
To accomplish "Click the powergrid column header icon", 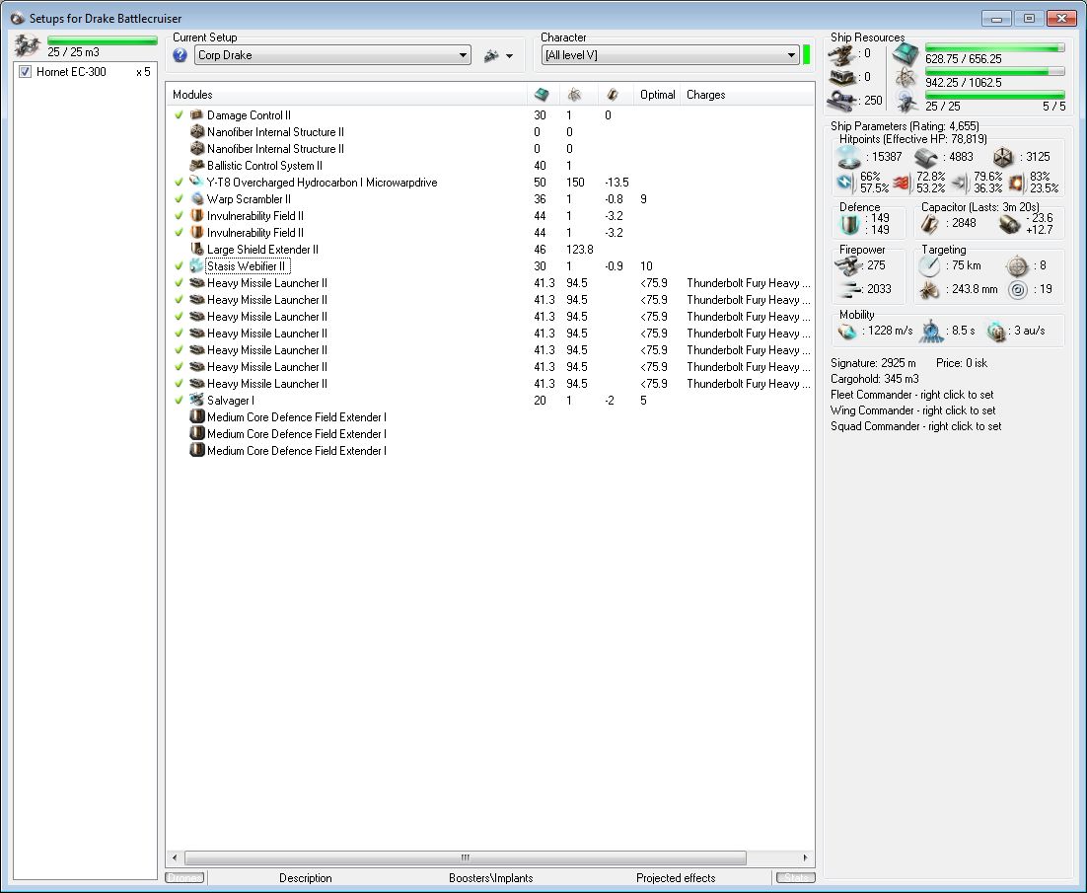I will tap(573, 95).
